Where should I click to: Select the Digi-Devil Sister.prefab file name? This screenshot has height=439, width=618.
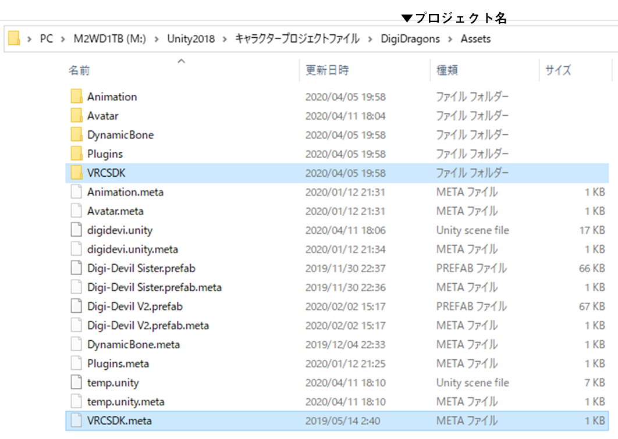[141, 268]
